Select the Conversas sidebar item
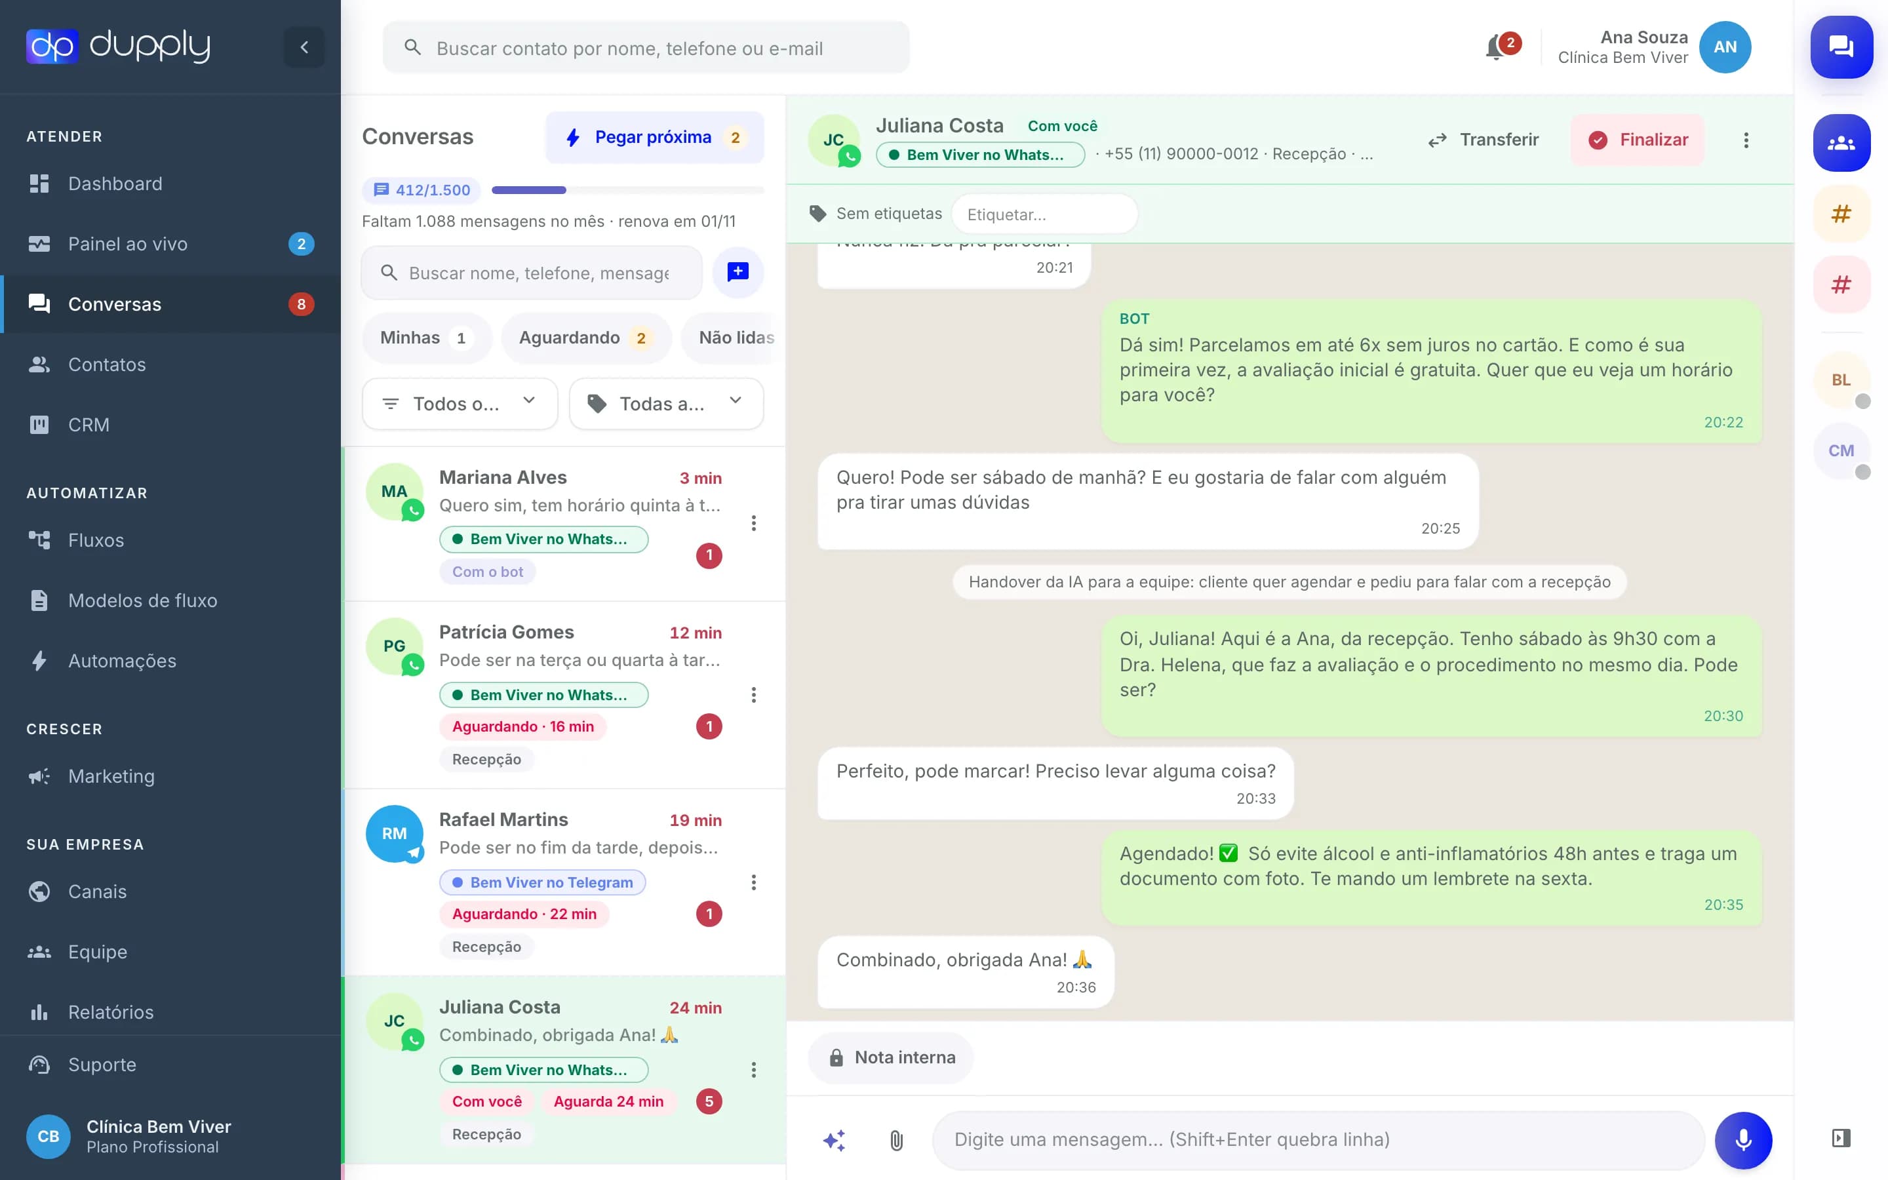Image resolution: width=1888 pixels, height=1180 pixels. [x=170, y=304]
